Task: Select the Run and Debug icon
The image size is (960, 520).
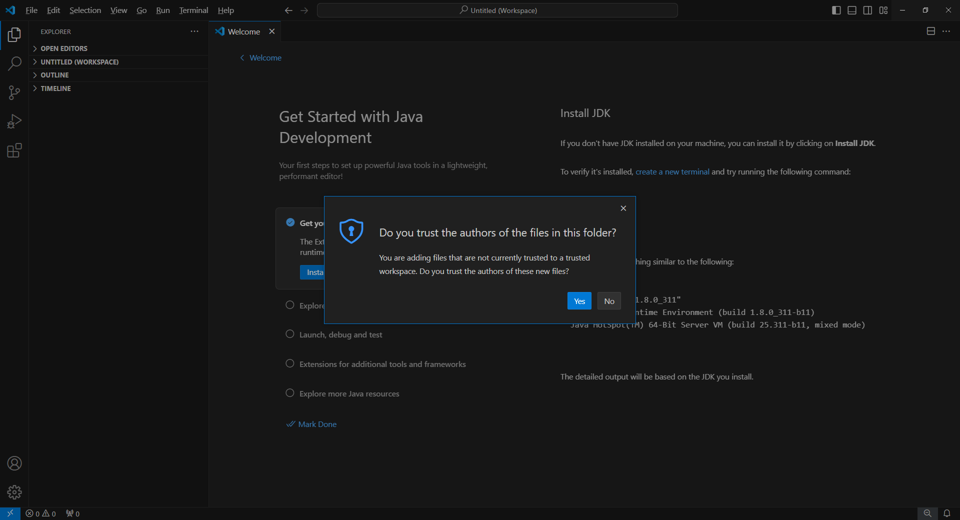Action: pyautogui.click(x=14, y=121)
